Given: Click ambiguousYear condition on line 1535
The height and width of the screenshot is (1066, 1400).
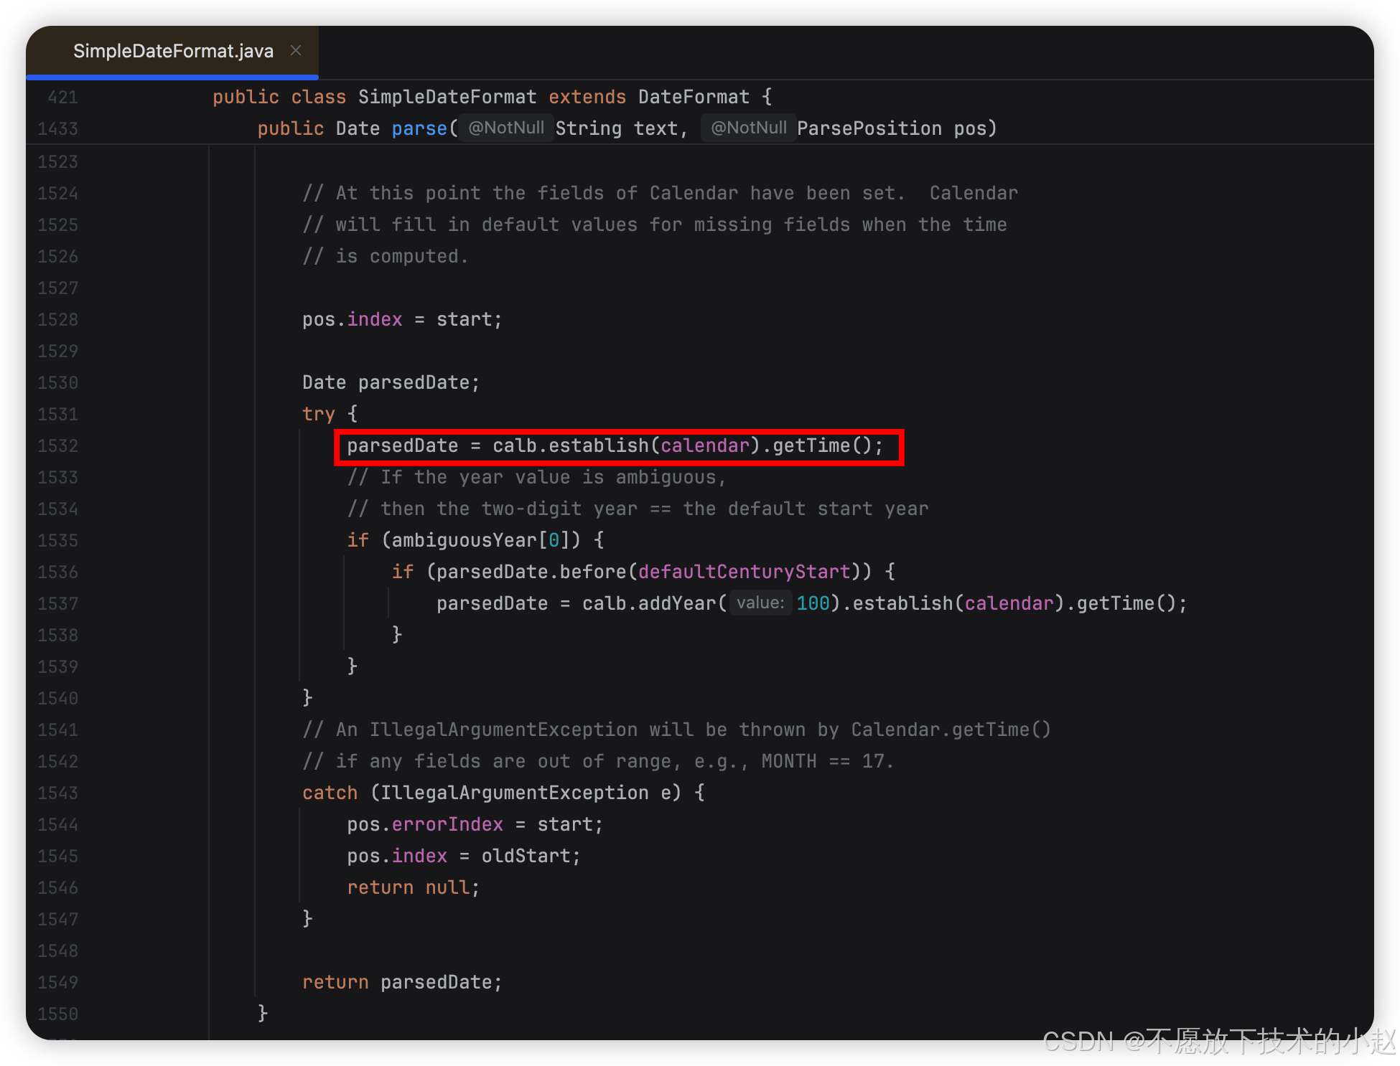Looking at the screenshot, I should pos(464,540).
